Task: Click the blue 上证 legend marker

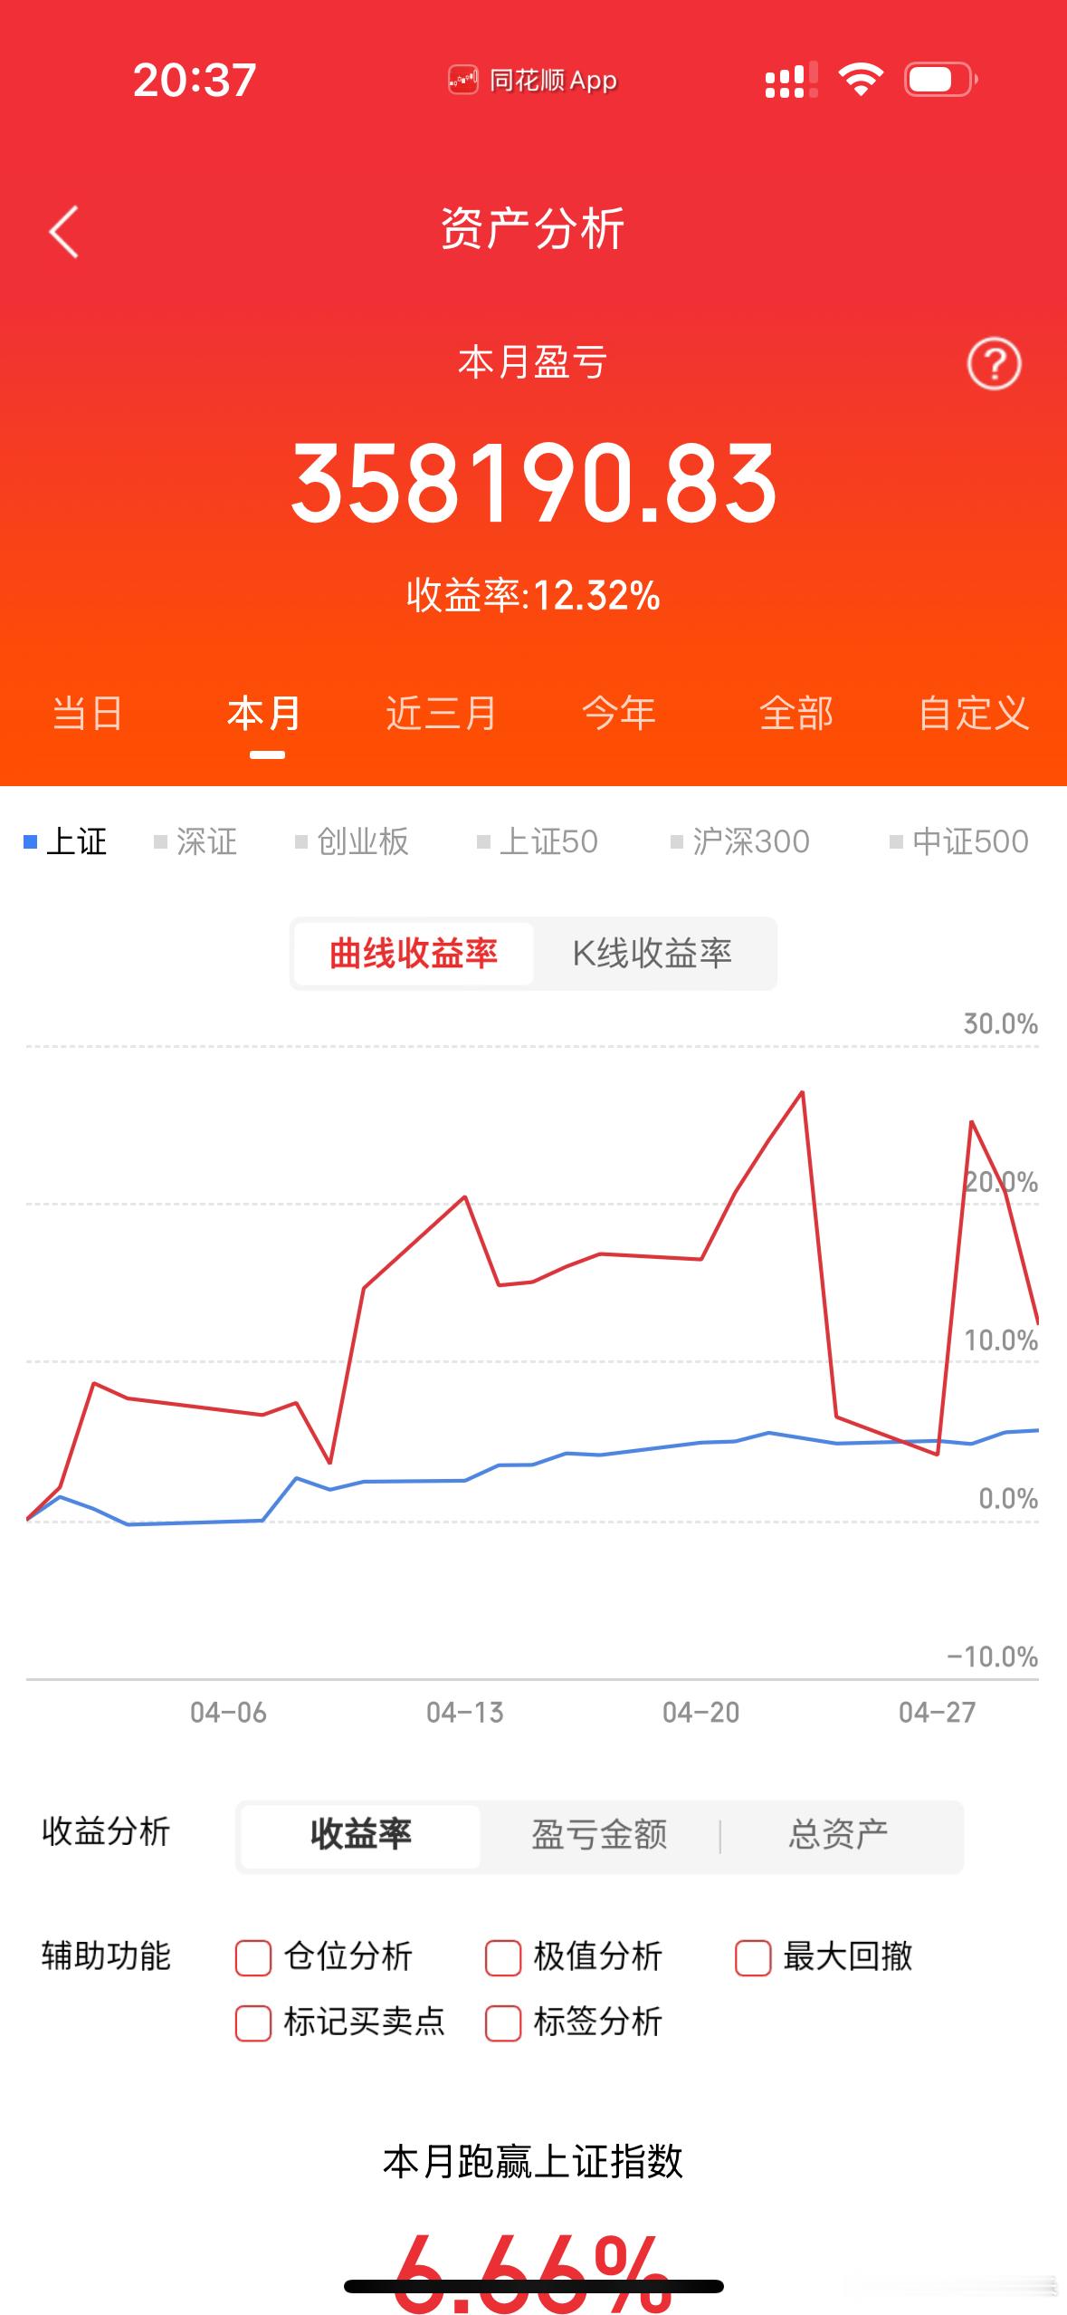Action: coord(32,841)
